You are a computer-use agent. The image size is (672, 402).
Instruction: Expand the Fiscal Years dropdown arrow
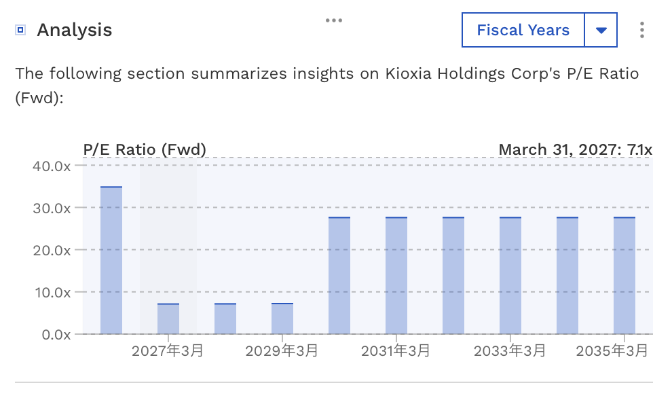pos(601,30)
